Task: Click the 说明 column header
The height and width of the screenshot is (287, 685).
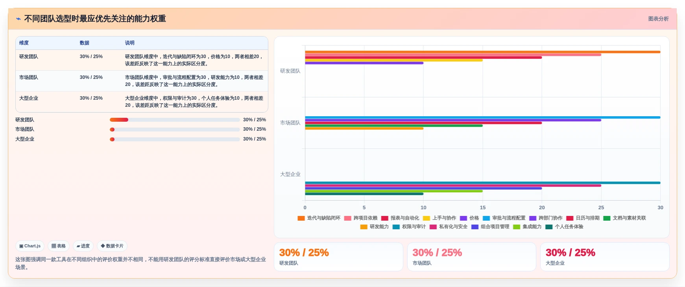Action: pos(130,43)
